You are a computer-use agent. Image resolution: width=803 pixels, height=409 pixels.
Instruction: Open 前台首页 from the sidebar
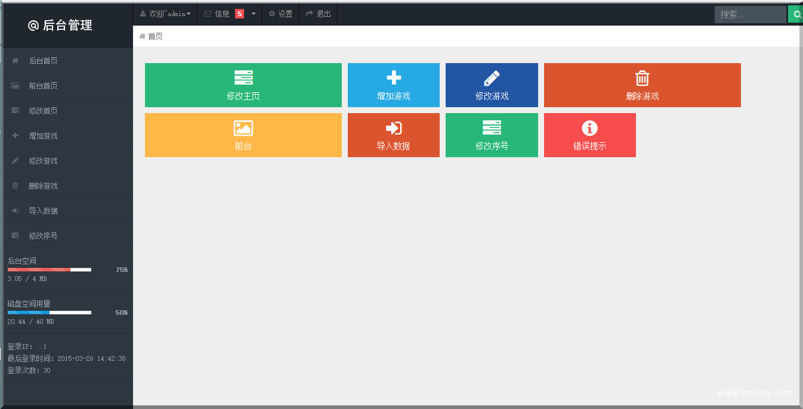pos(44,86)
